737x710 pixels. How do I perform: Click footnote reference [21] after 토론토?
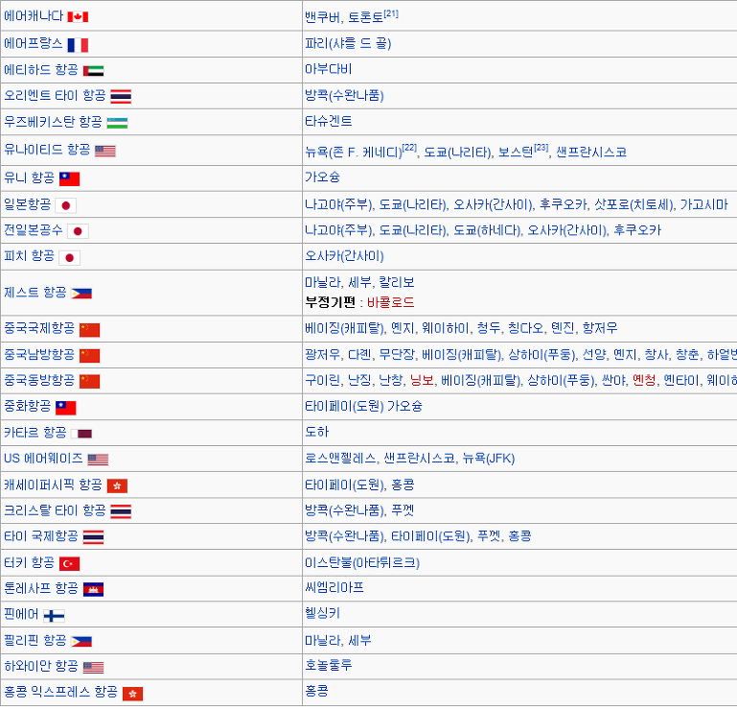pos(391,13)
